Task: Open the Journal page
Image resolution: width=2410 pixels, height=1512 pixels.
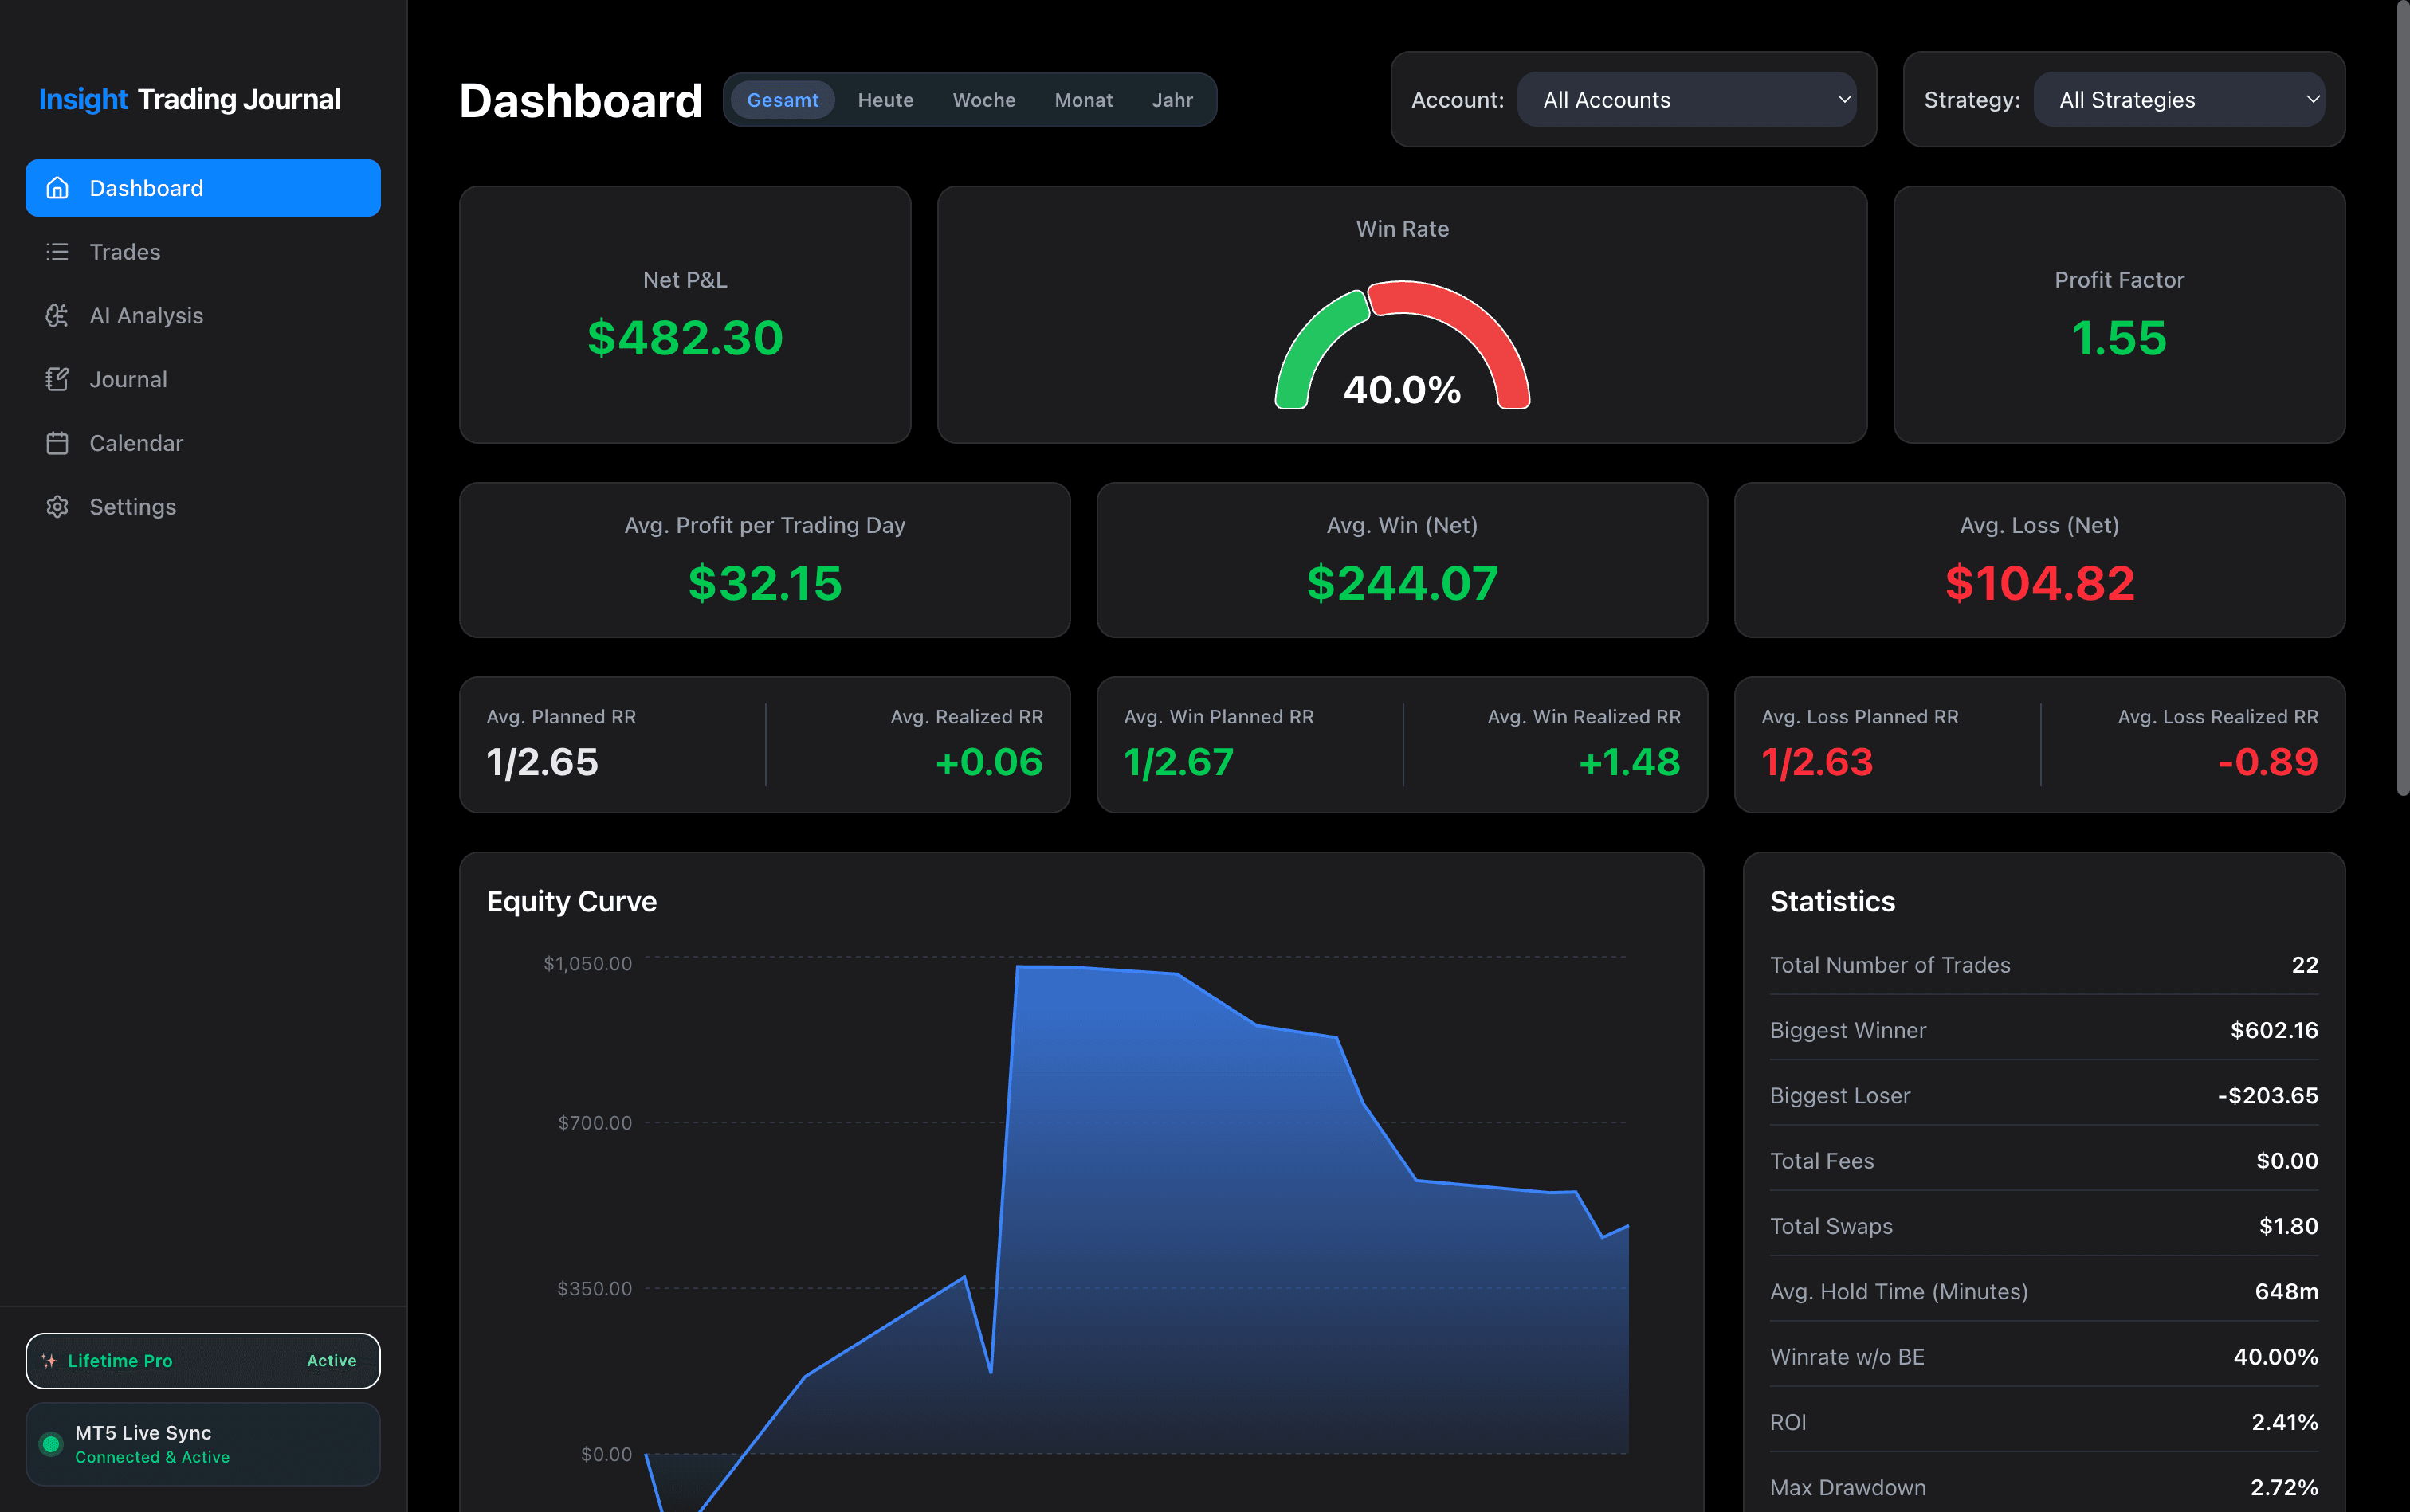Action: tap(203, 379)
